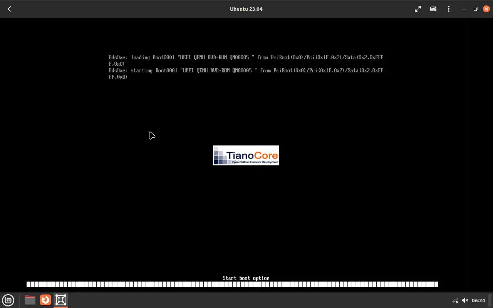Viewport: 493px width, 308px height.
Task: Click the 'Start boot option' text
Action: click(246, 278)
